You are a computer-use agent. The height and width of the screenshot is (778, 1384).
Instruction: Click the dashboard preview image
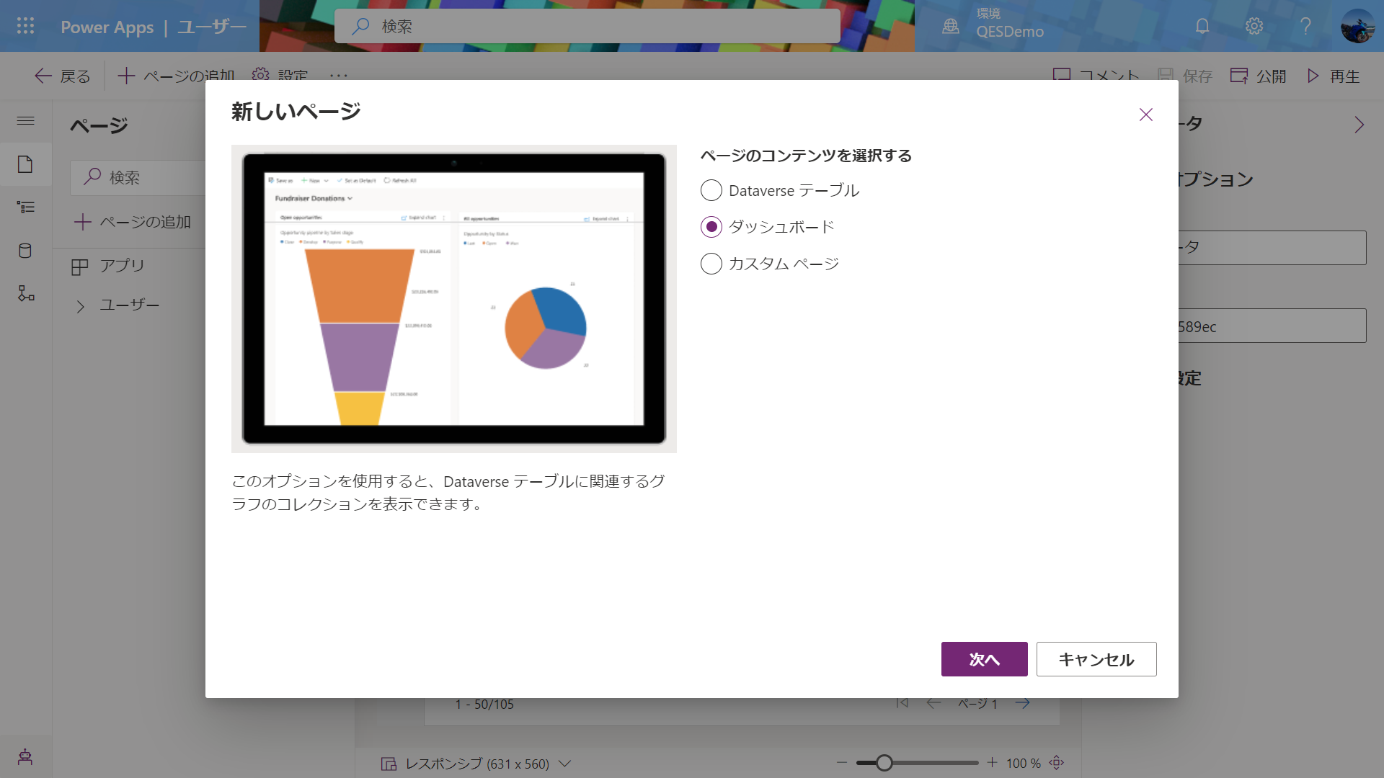coord(454,299)
